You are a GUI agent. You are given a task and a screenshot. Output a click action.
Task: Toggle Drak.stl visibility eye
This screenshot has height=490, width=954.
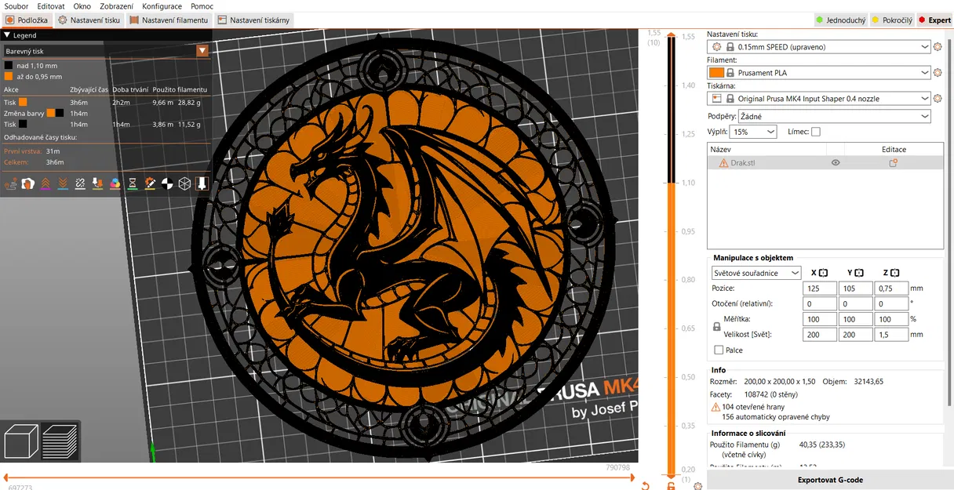[836, 163]
